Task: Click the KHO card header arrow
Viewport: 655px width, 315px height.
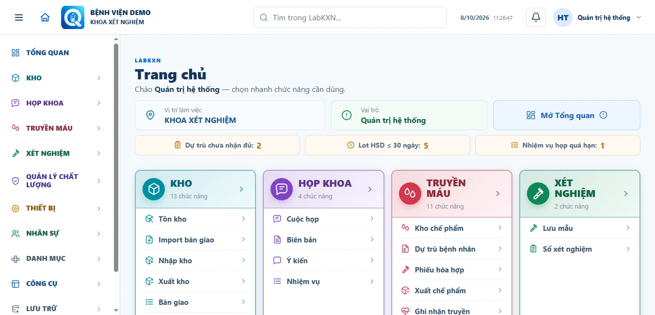Action: [241, 189]
